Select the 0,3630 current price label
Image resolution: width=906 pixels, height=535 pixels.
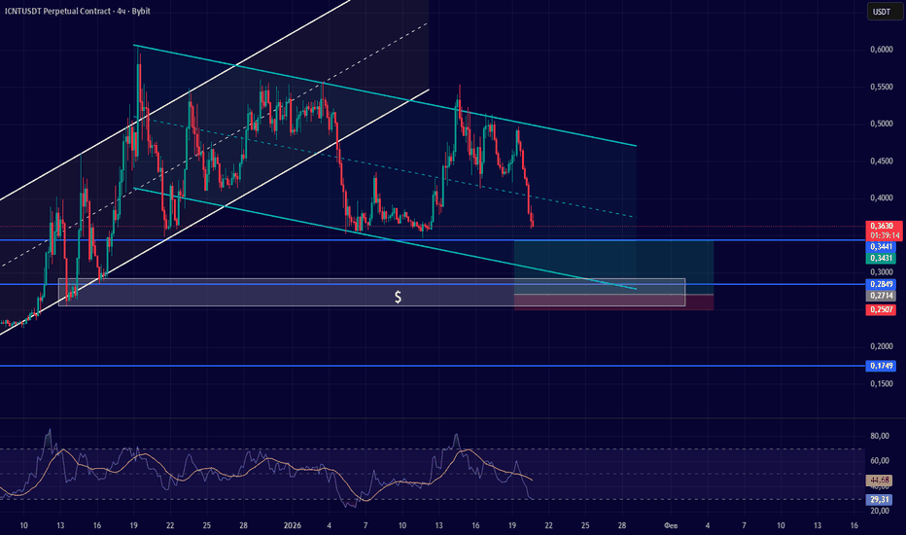[884, 226]
